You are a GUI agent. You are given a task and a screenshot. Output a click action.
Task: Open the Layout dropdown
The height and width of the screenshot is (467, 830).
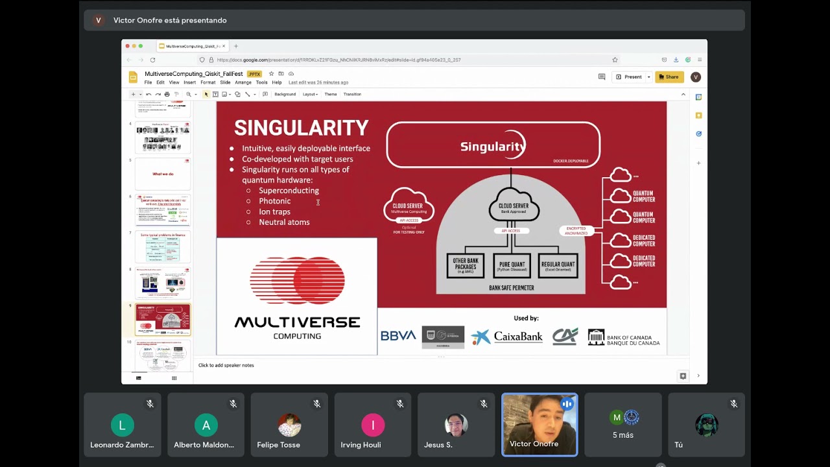310,94
